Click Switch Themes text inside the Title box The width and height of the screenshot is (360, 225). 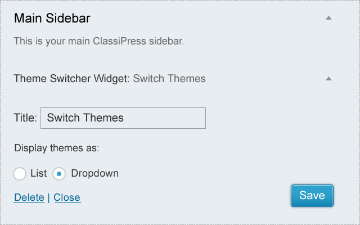click(x=85, y=118)
